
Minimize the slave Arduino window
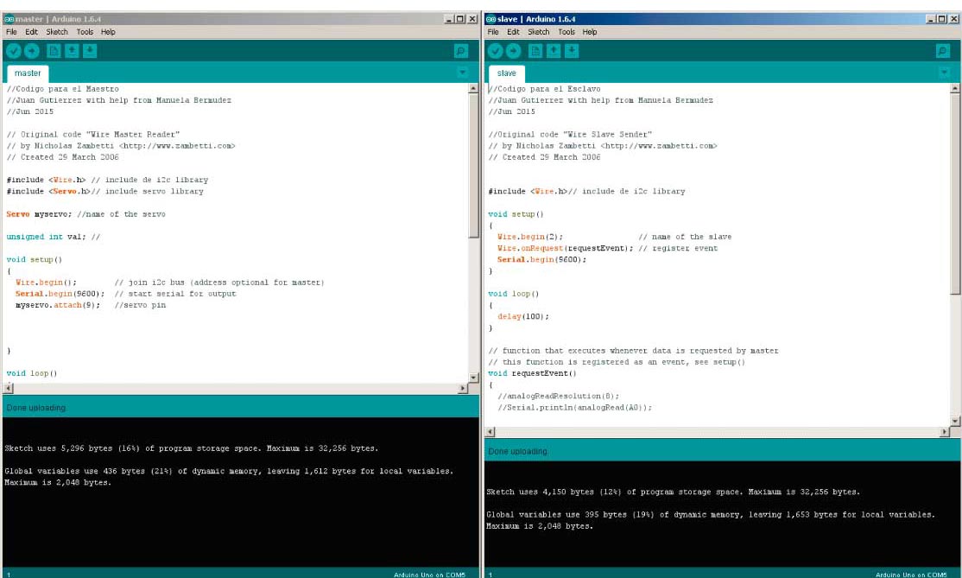[x=931, y=19]
